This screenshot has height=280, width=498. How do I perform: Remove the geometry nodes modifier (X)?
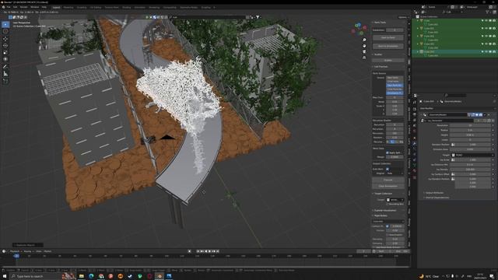489,114
